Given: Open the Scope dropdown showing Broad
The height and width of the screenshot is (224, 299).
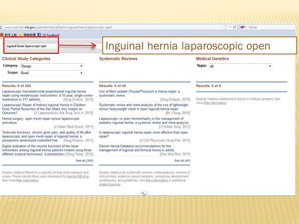Looking at the screenshot, I should 52,73.
